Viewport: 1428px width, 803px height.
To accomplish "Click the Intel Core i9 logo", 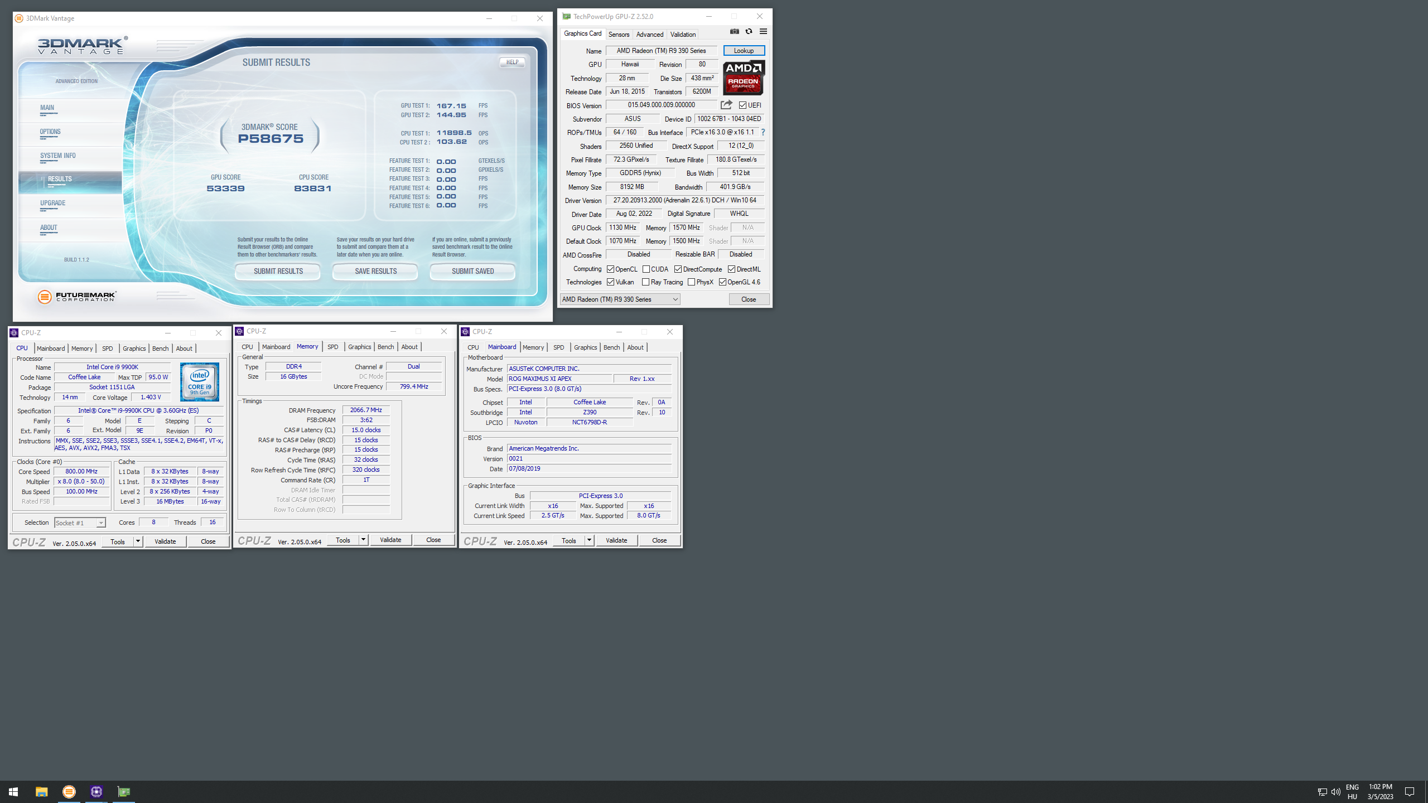I will 200,382.
